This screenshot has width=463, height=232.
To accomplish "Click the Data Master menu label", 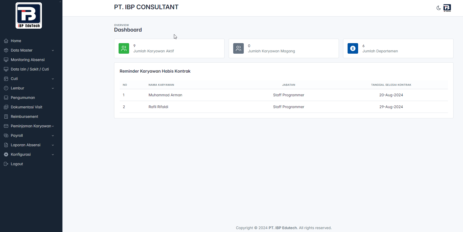I will pos(22,50).
